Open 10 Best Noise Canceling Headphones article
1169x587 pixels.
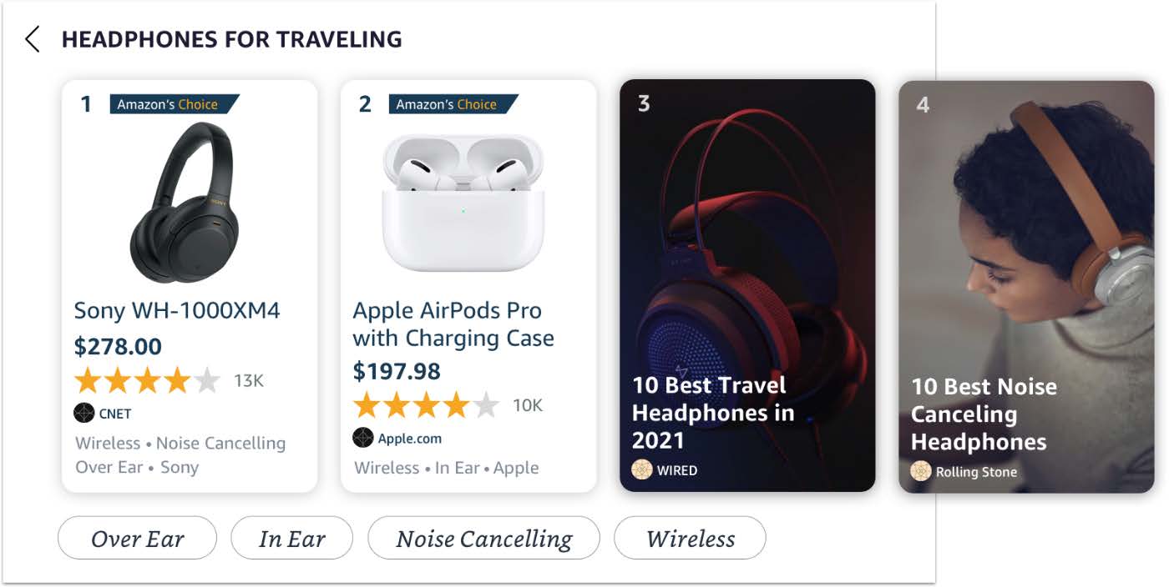coord(983,414)
